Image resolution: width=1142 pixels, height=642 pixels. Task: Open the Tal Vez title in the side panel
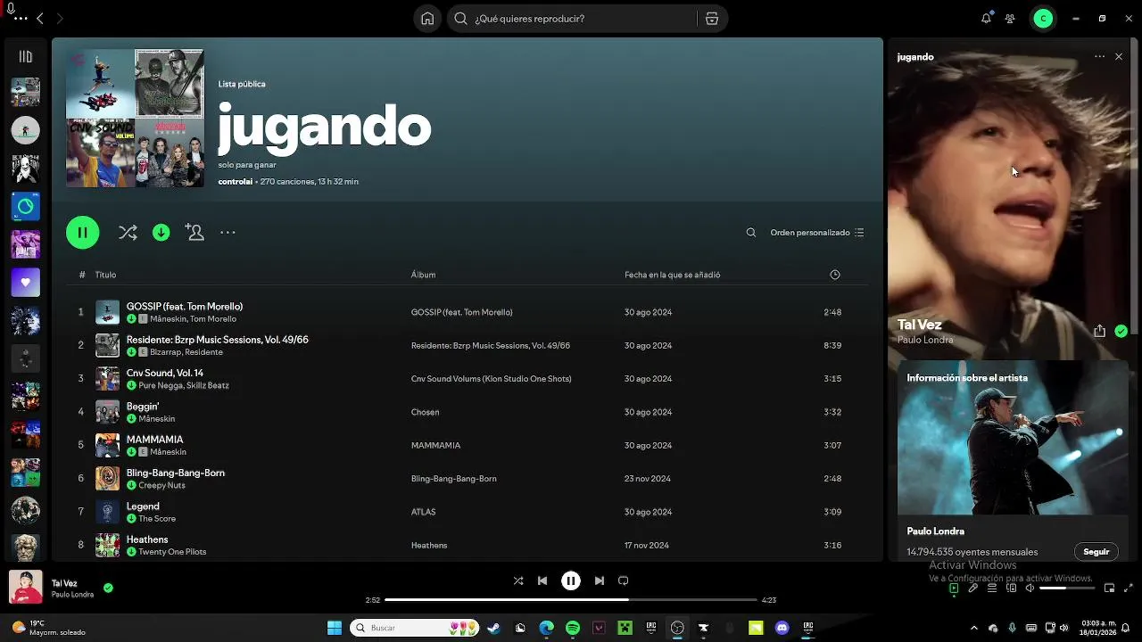point(919,325)
